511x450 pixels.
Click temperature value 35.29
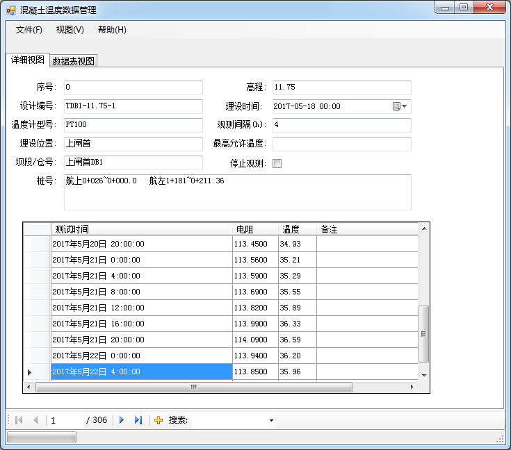(x=298, y=276)
